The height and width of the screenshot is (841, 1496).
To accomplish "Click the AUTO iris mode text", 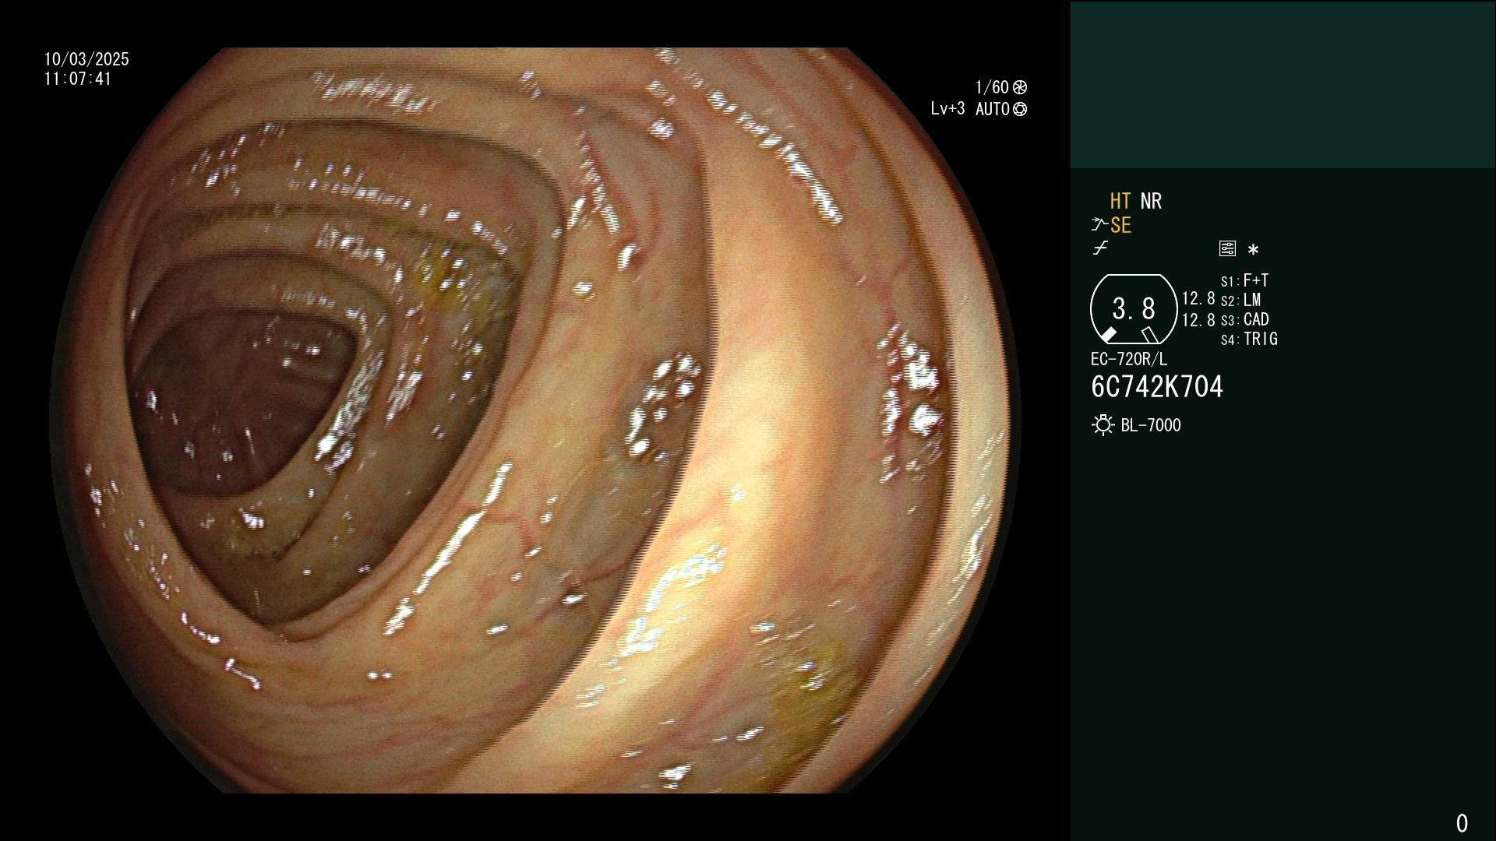I will click(993, 109).
